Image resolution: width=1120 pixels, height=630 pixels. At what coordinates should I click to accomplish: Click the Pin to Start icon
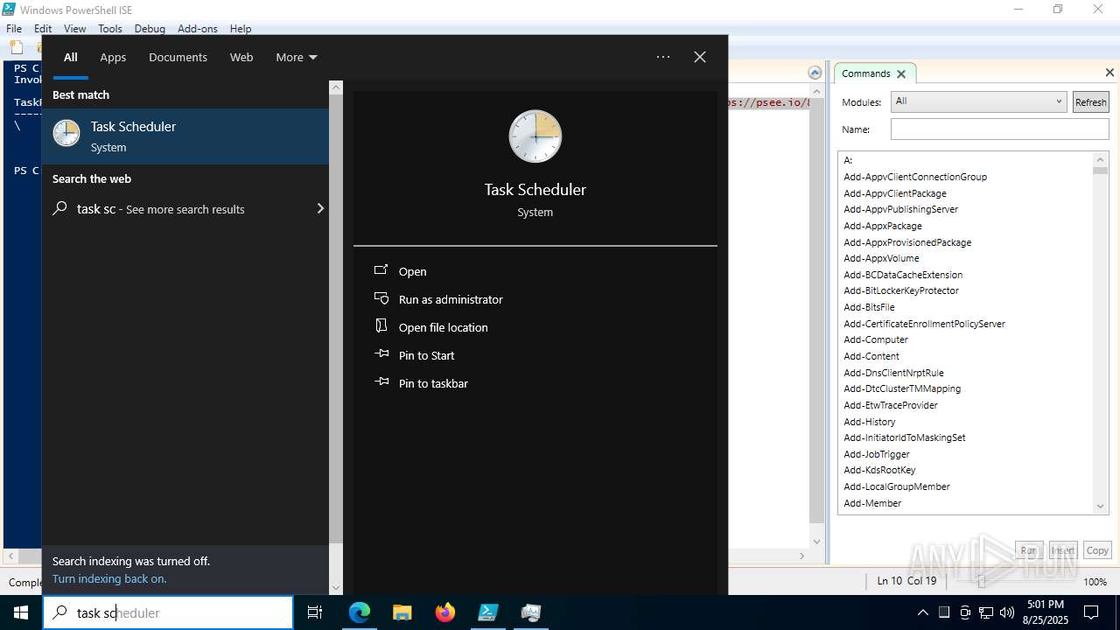(x=381, y=354)
